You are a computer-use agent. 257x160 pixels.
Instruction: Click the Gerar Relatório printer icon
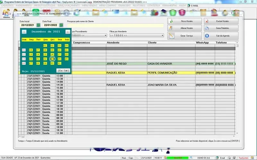tap(207, 28)
